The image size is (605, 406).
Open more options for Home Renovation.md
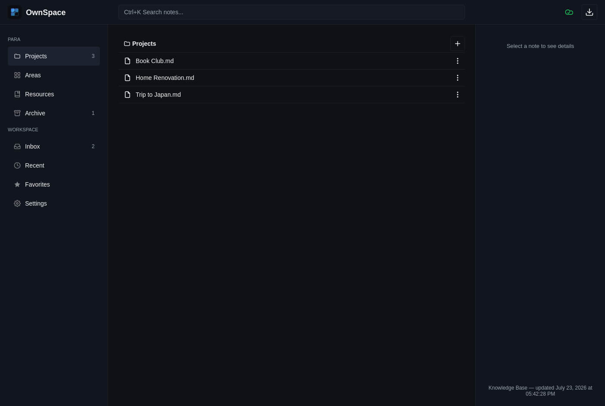pyautogui.click(x=458, y=78)
